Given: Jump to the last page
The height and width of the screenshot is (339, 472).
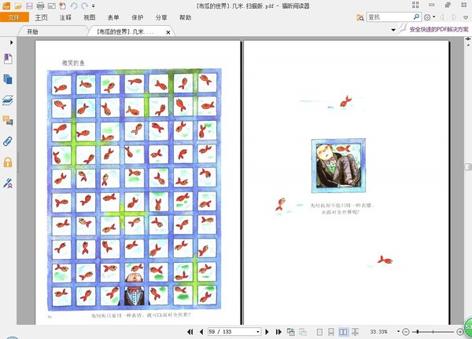Looking at the screenshot, I should point(278,331).
